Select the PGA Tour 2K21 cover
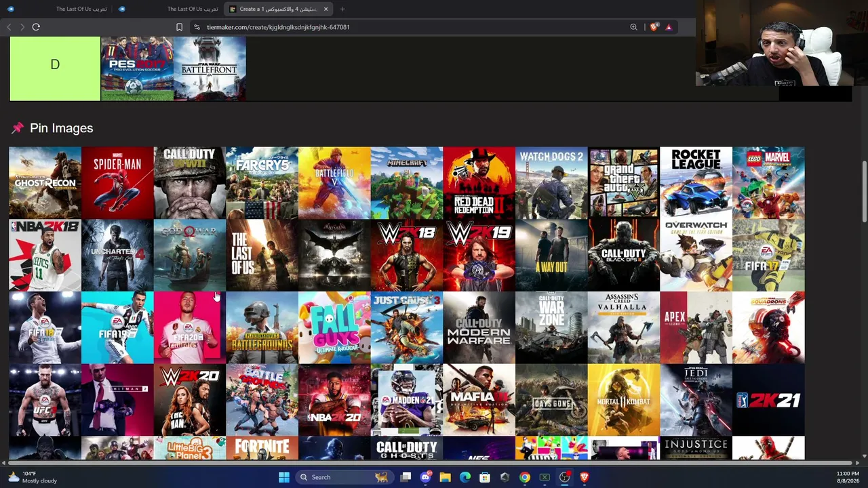Viewport: 868px width, 488px height. (x=768, y=400)
